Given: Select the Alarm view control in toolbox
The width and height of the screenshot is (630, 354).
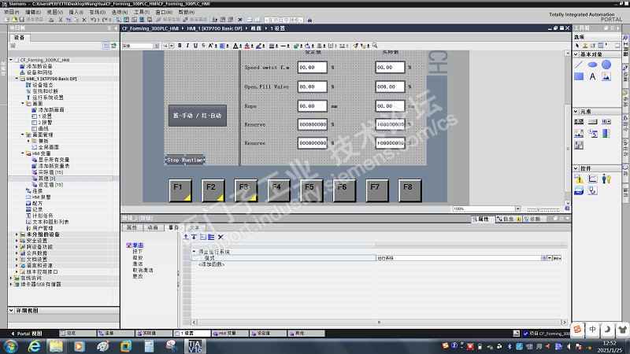Looking at the screenshot, I should tap(579, 179).
